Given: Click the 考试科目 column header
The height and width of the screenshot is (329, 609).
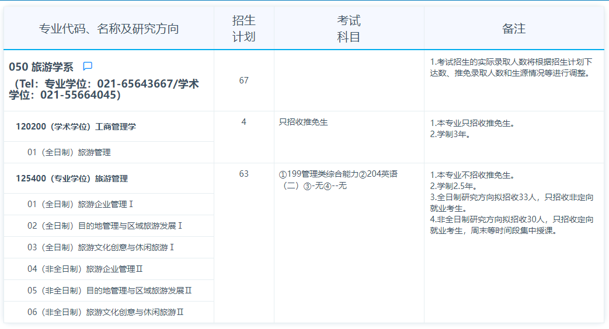Looking at the screenshot, I should [349, 29].
